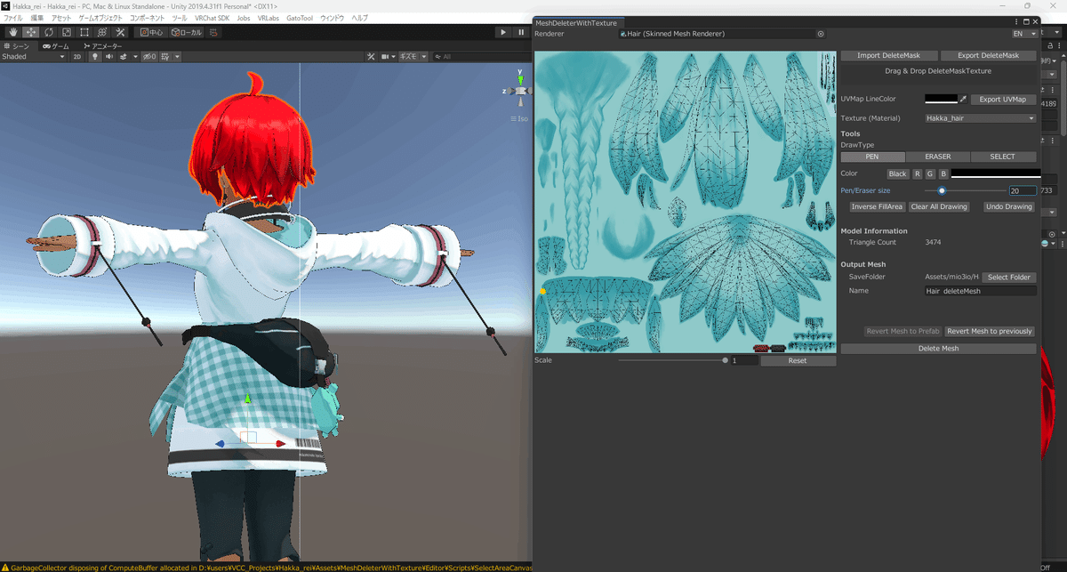Open 編集 menu

point(36,18)
